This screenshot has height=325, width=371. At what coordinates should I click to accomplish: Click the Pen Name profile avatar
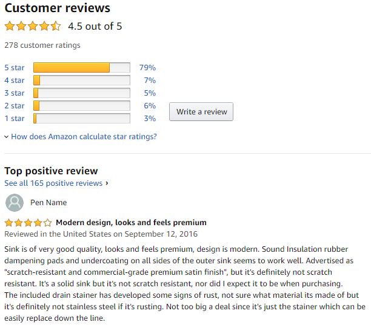click(x=15, y=203)
